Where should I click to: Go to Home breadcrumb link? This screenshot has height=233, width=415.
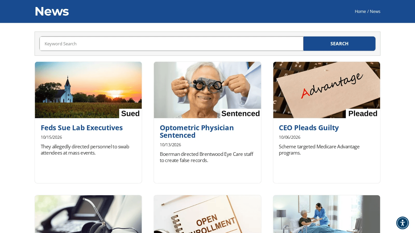pyautogui.click(x=360, y=11)
